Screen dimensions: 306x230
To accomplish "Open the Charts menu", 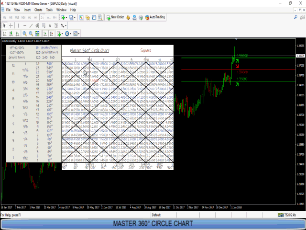I will point(38,10).
